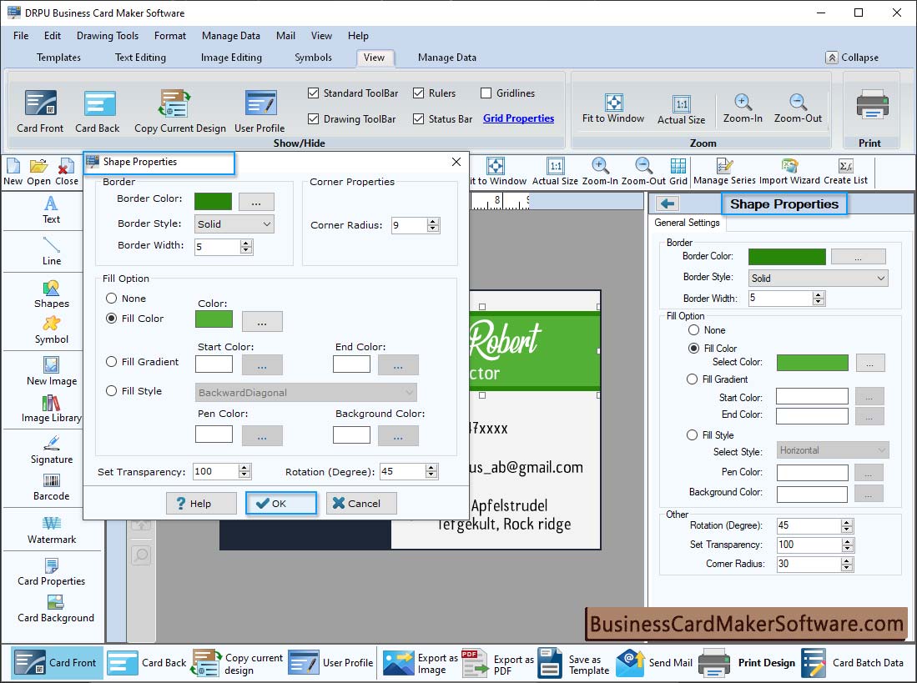Open Card Background in the sidebar
Screen dimensions: 917x683
(x=55, y=609)
